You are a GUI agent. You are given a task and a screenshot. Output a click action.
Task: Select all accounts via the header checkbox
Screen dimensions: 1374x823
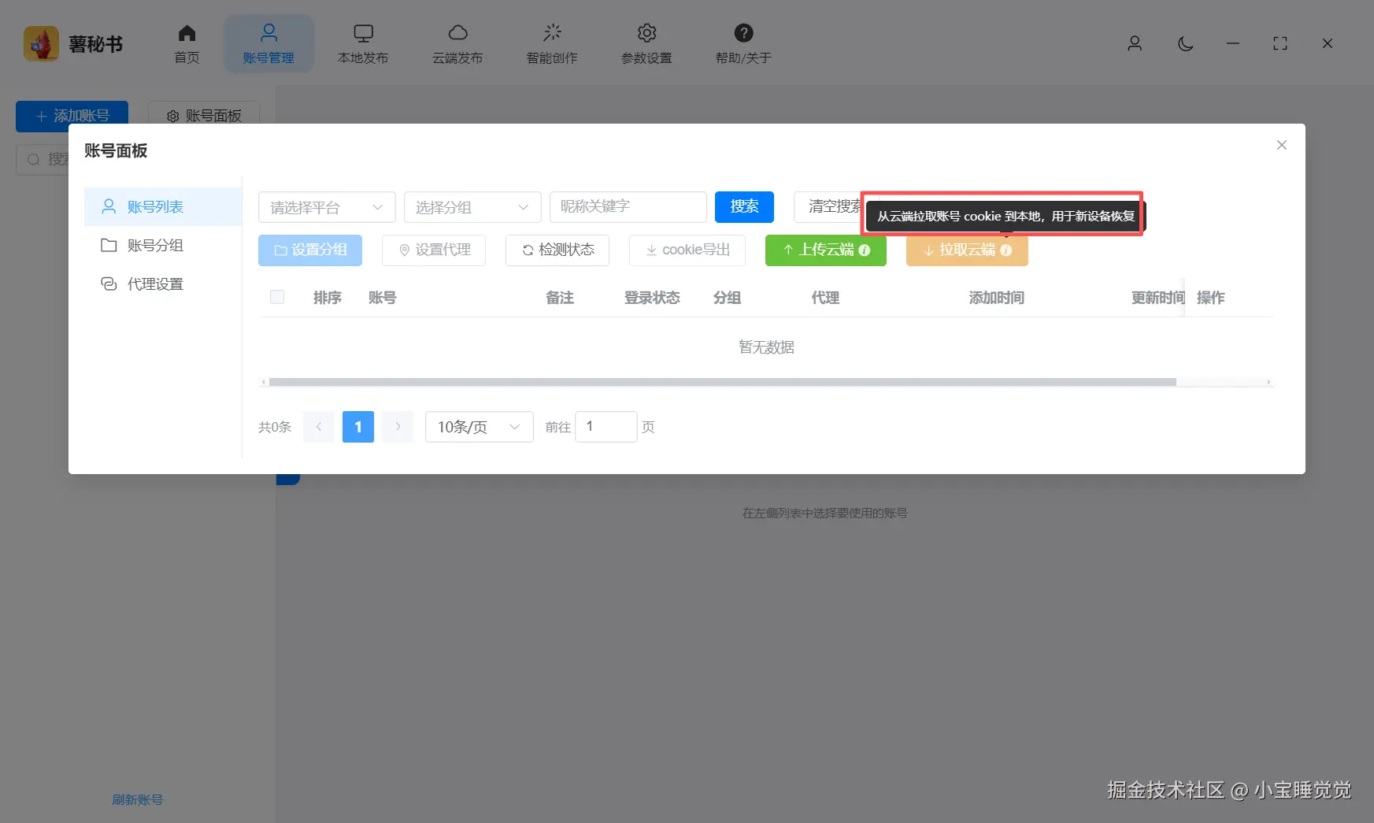(276, 297)
